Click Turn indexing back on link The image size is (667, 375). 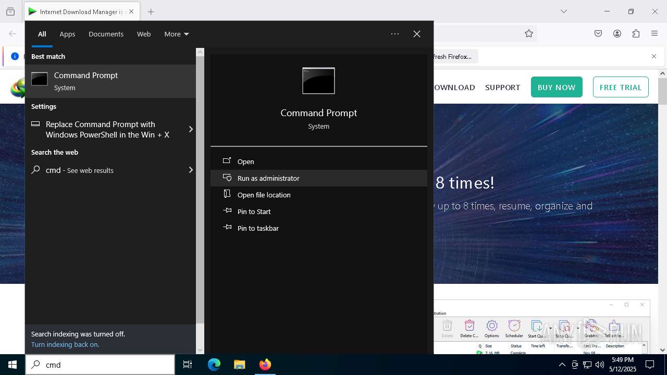pos(65,344)
